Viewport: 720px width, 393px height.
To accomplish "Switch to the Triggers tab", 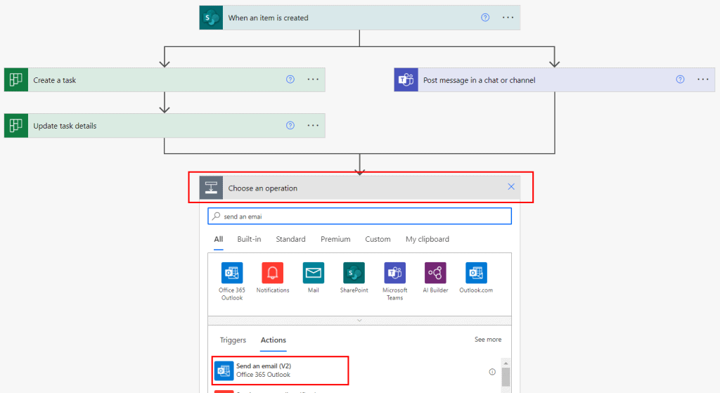I will (233, 340).
